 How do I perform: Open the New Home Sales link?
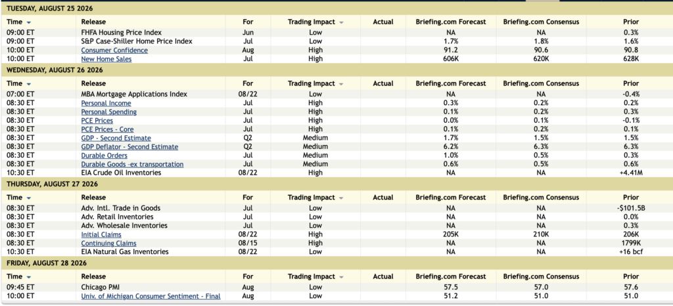(x=106, y=59)
